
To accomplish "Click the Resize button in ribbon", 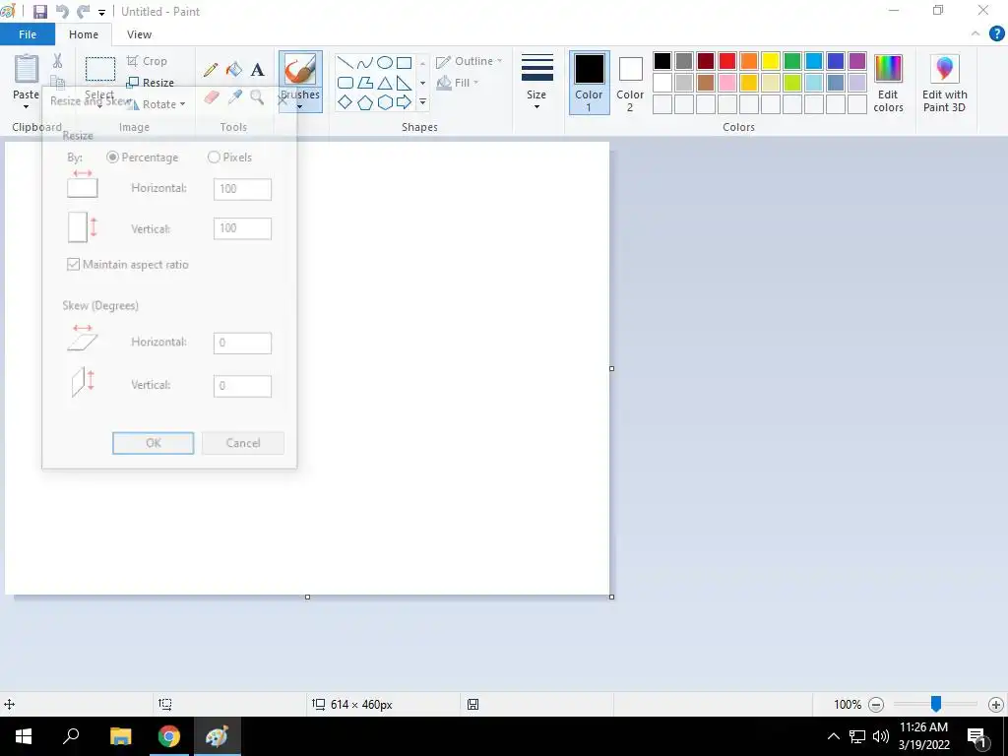I will pos(151,83).
